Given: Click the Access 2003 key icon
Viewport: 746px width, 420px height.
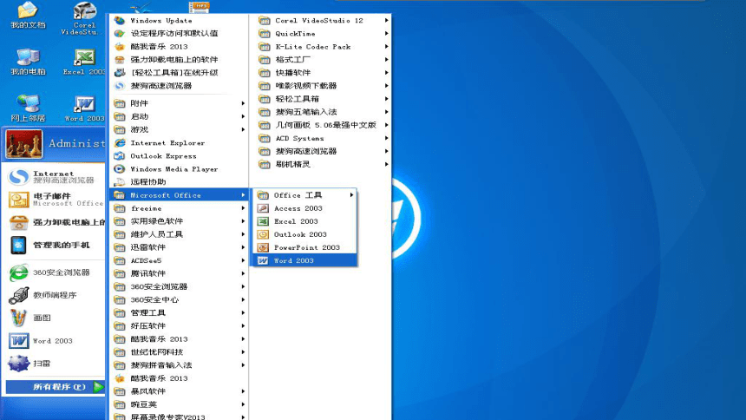Looking at the screenshot, I should click(x=263, y=208).
